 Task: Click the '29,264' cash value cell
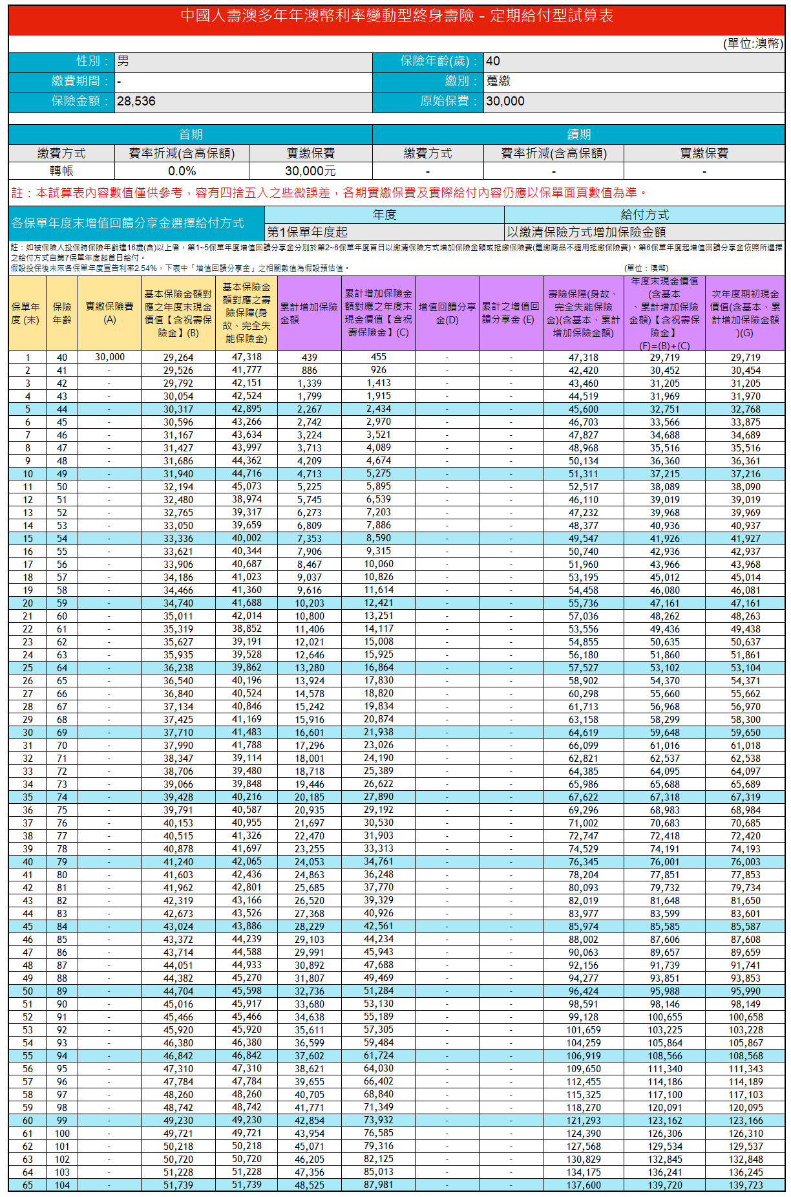point(178,358)
